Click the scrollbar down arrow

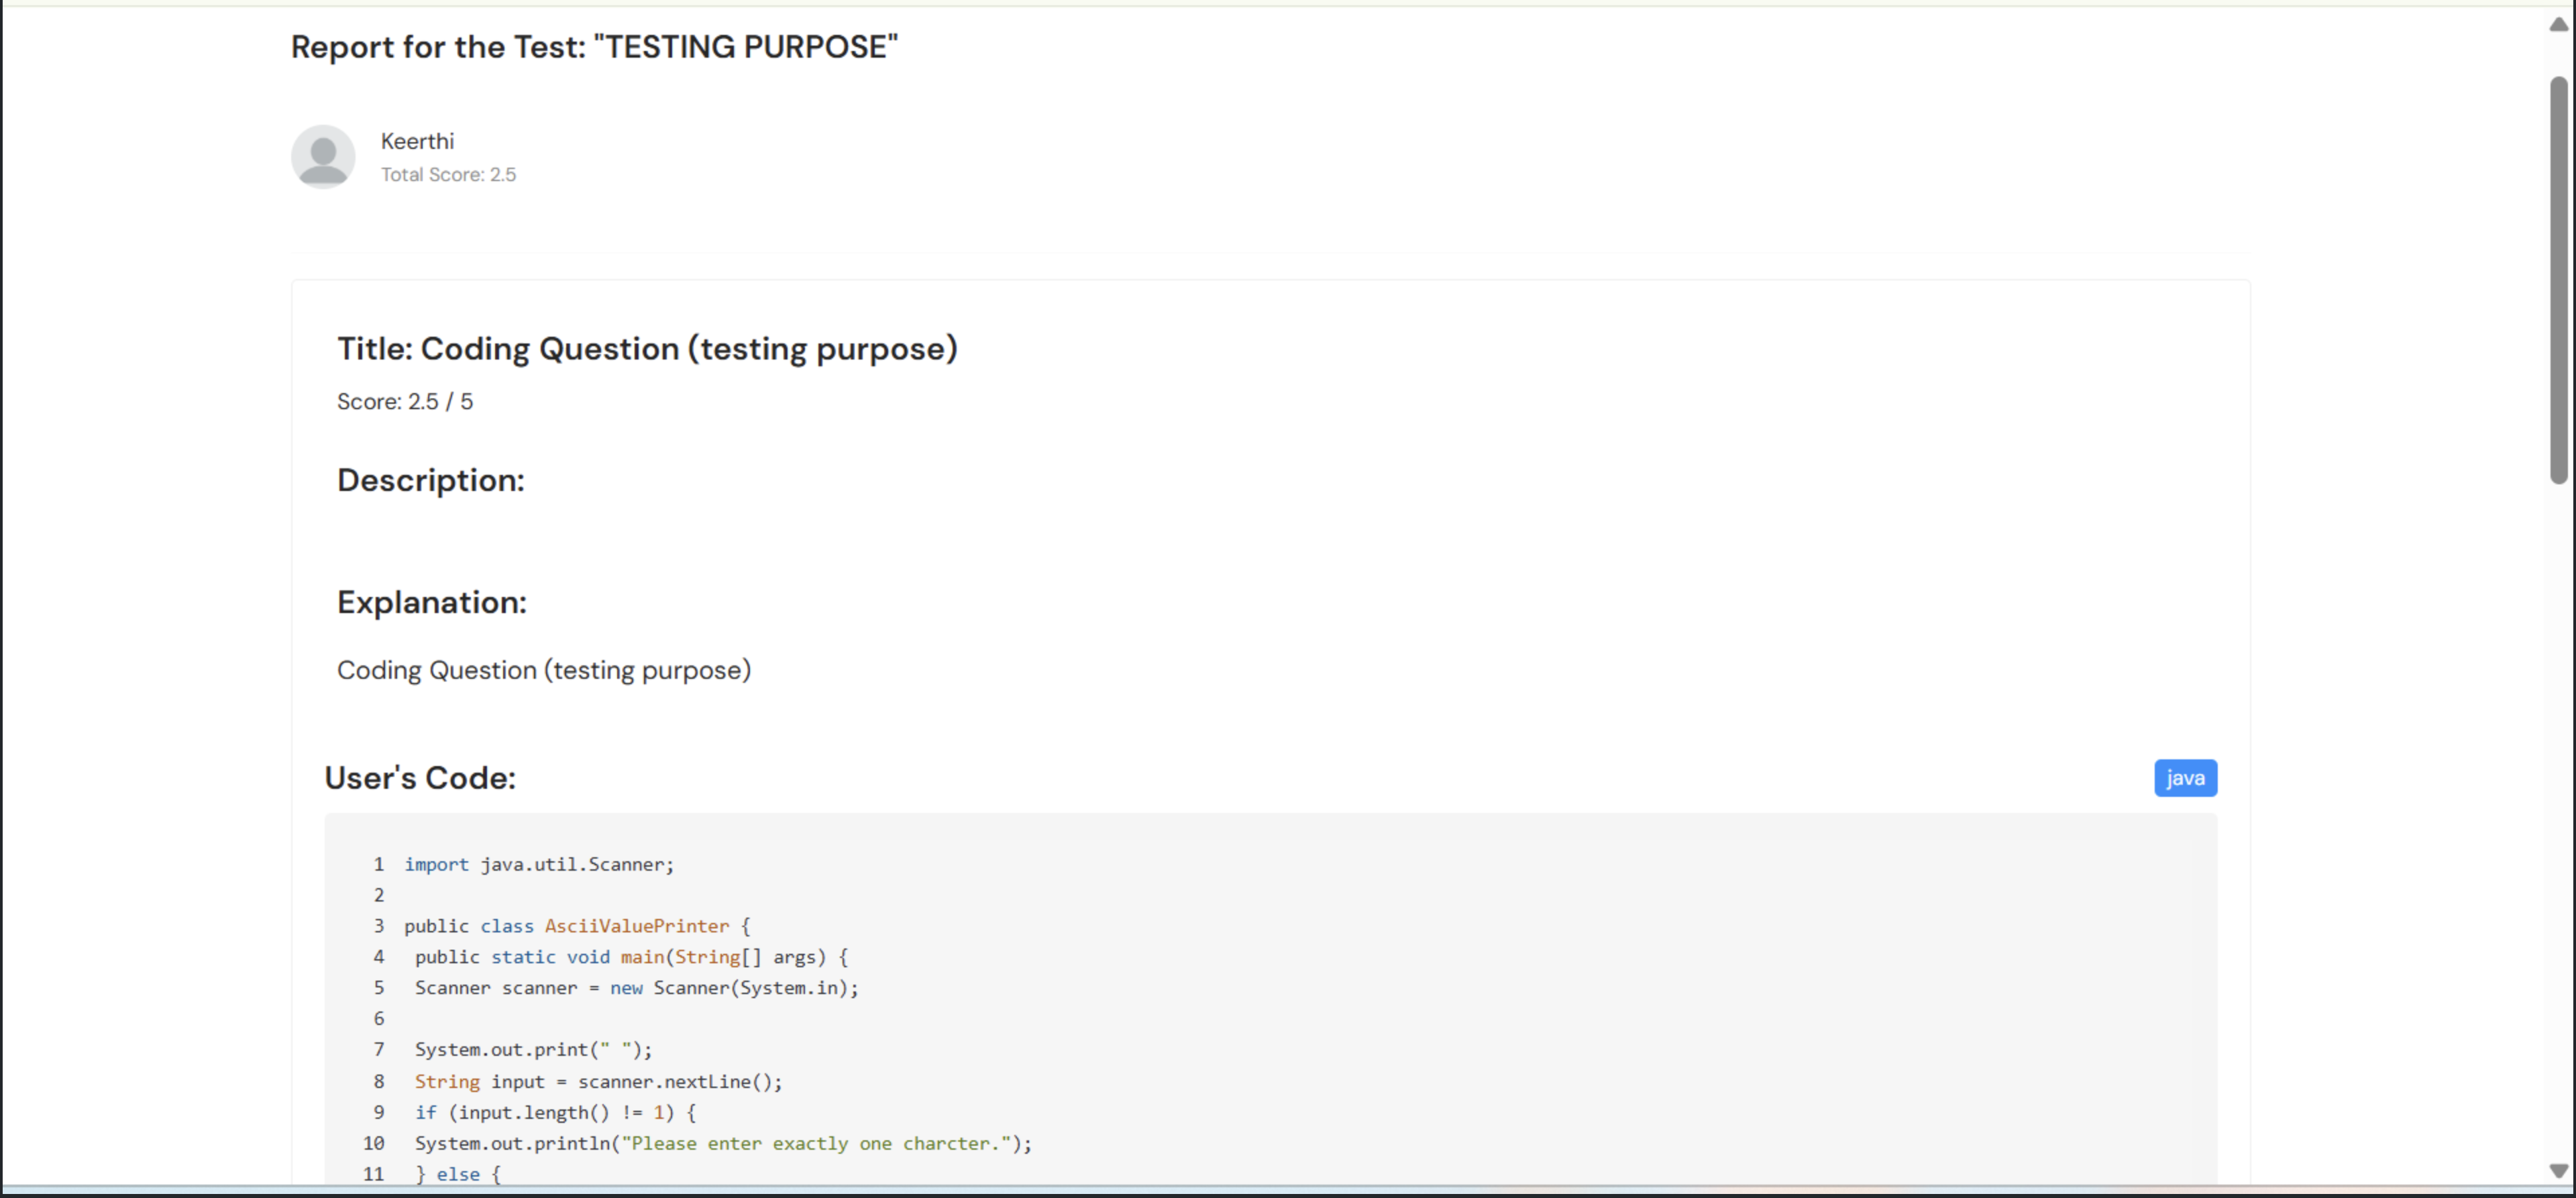click(2558, 1170)
